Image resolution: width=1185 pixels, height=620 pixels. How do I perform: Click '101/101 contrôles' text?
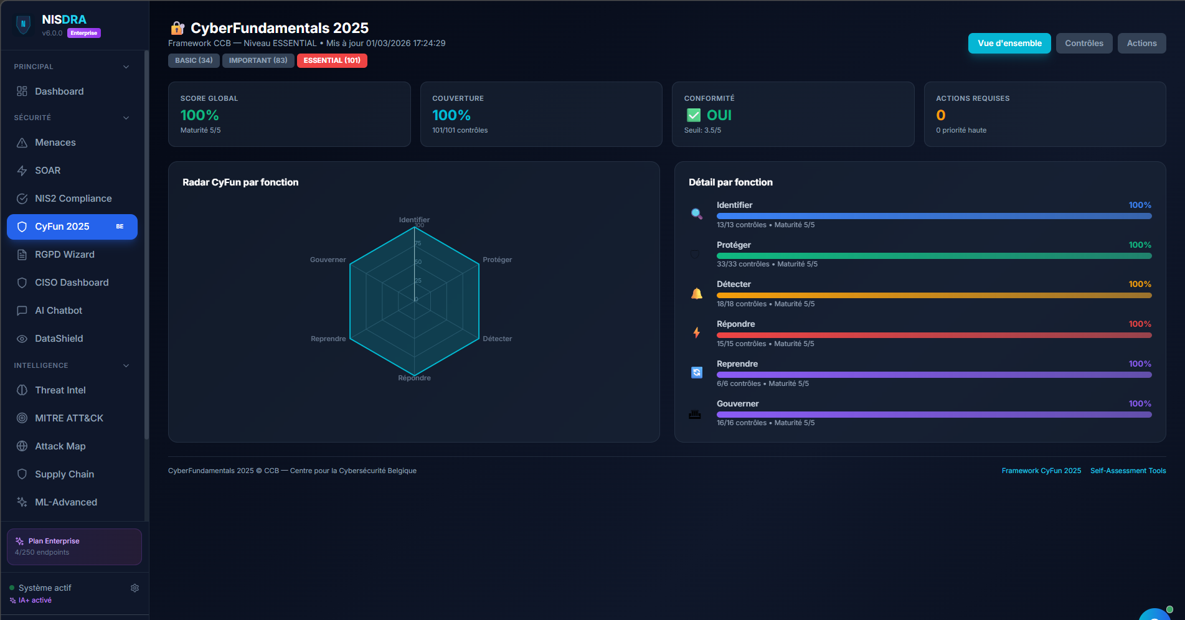pyautogui.click(x=460, y=130)
